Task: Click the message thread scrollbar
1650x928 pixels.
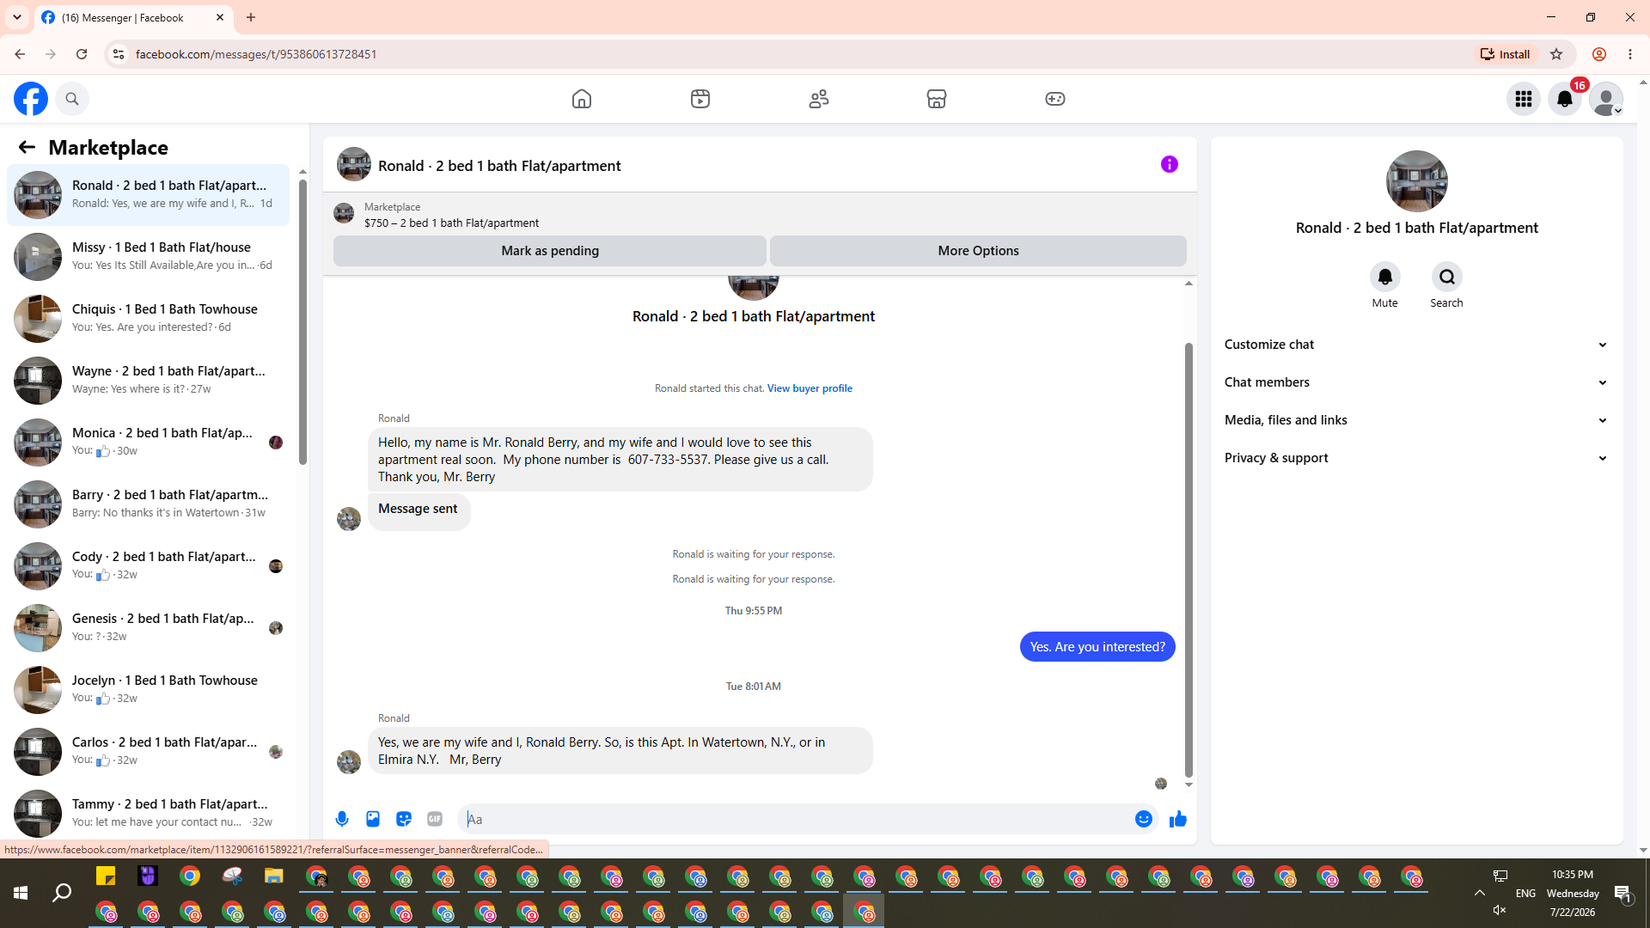Action: click(x=1189, y=559)
